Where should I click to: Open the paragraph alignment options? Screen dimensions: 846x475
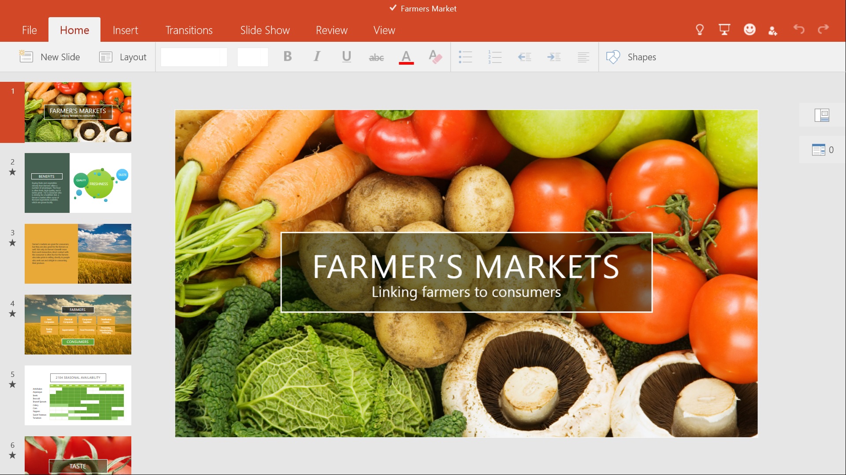coord(583,57)
